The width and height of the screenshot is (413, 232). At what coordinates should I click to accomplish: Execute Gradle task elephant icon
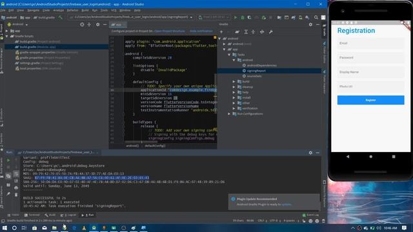(237, 32)
